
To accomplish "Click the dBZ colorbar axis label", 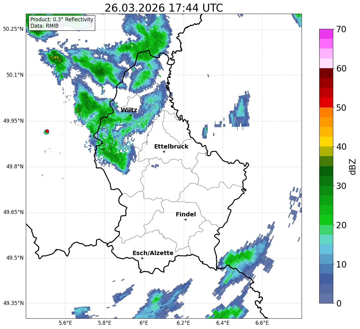I will click(x=352, y=166).
